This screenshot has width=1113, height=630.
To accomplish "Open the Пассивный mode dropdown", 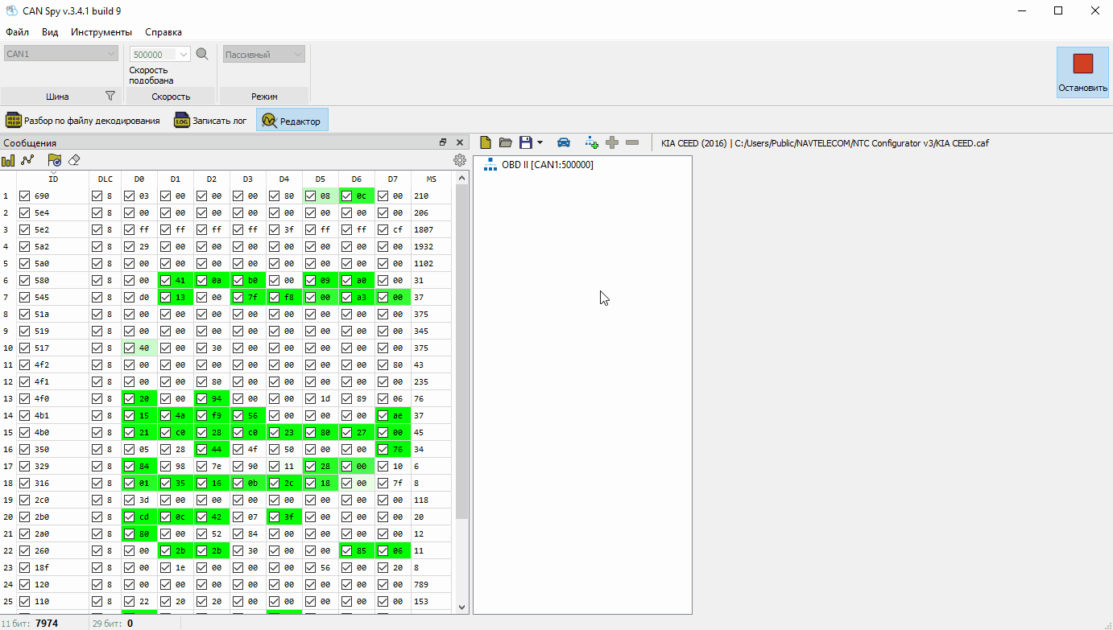I will coord(264,54).
